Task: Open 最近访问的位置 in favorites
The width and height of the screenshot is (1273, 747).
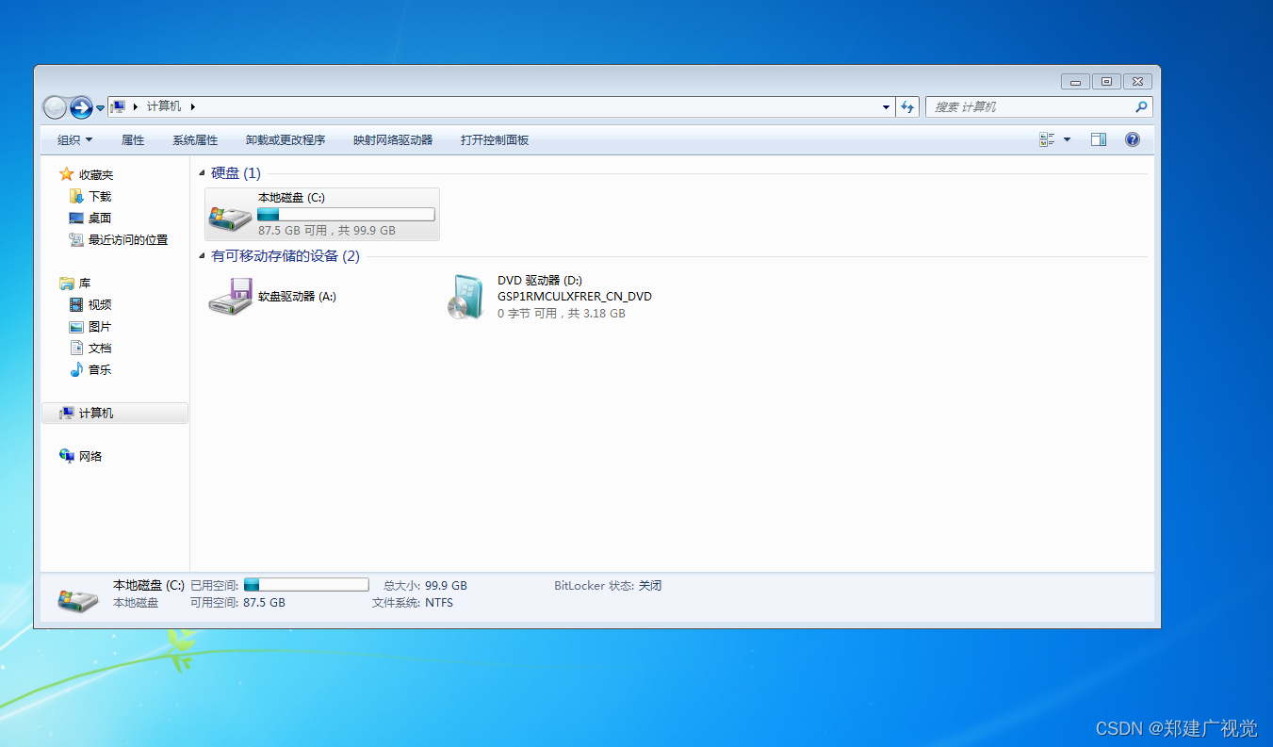Action: point(128,240)
